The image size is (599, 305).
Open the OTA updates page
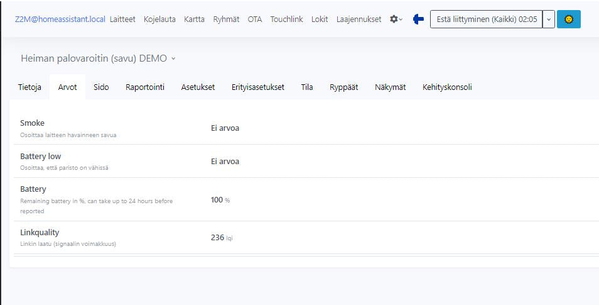click(x=255, y=19)
